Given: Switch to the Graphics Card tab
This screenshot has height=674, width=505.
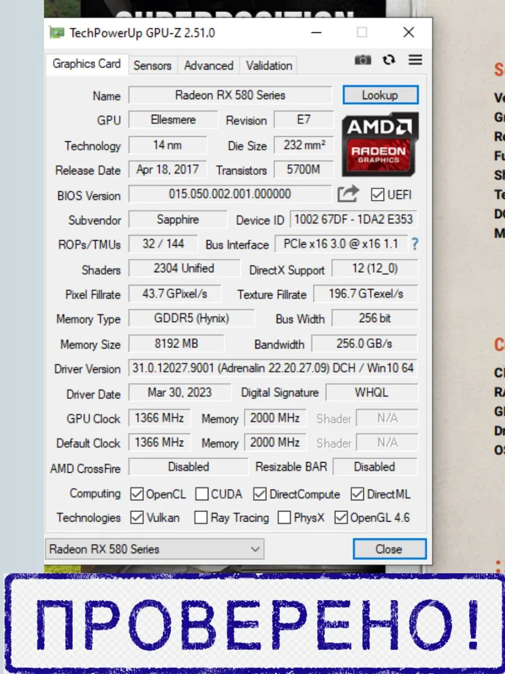Looking at the screenshot, I should (x=86, y=64).
